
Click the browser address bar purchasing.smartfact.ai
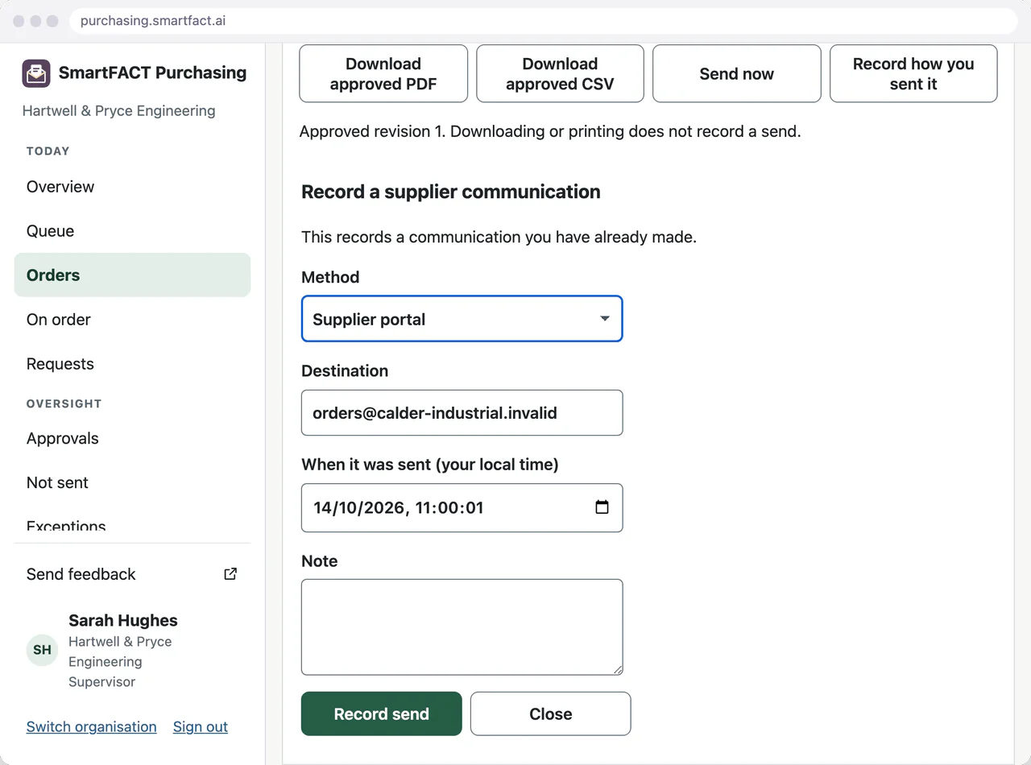544,21
